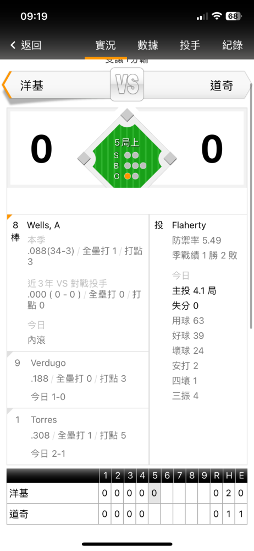Tap the second base marker
This screenshot has height=551, width=254.
127,115
